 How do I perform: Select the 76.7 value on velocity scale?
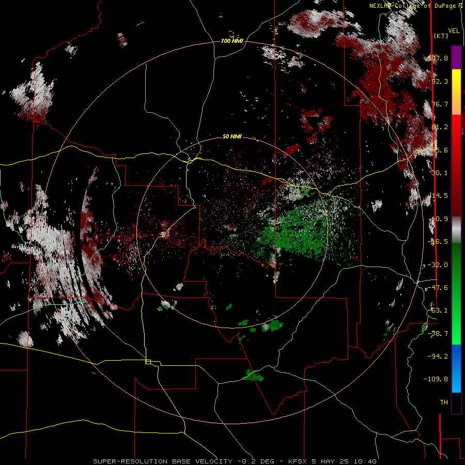440,104
